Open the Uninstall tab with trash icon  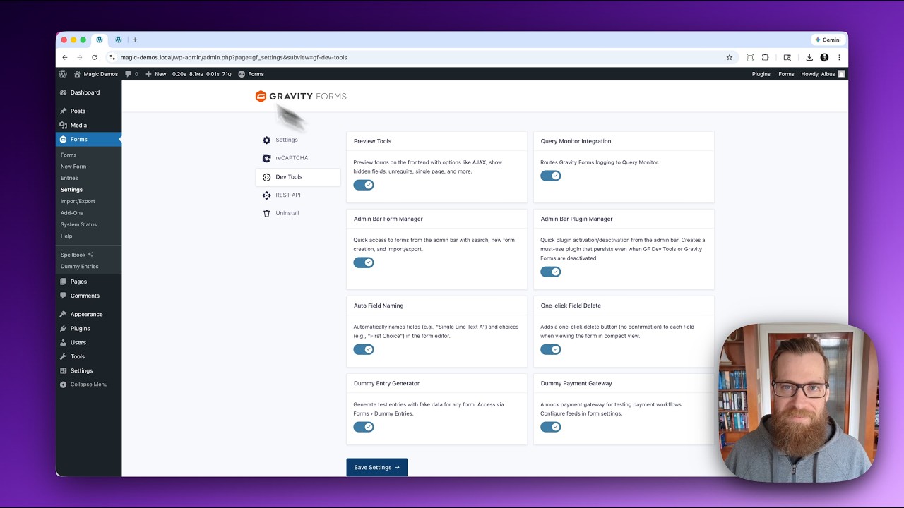pos(297,213)
